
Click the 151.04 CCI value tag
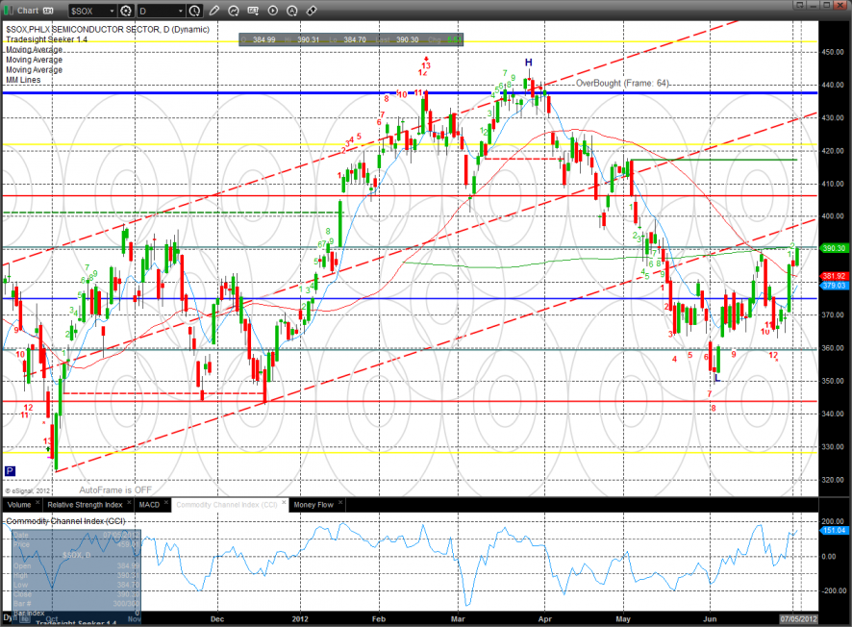coord(834,530)
